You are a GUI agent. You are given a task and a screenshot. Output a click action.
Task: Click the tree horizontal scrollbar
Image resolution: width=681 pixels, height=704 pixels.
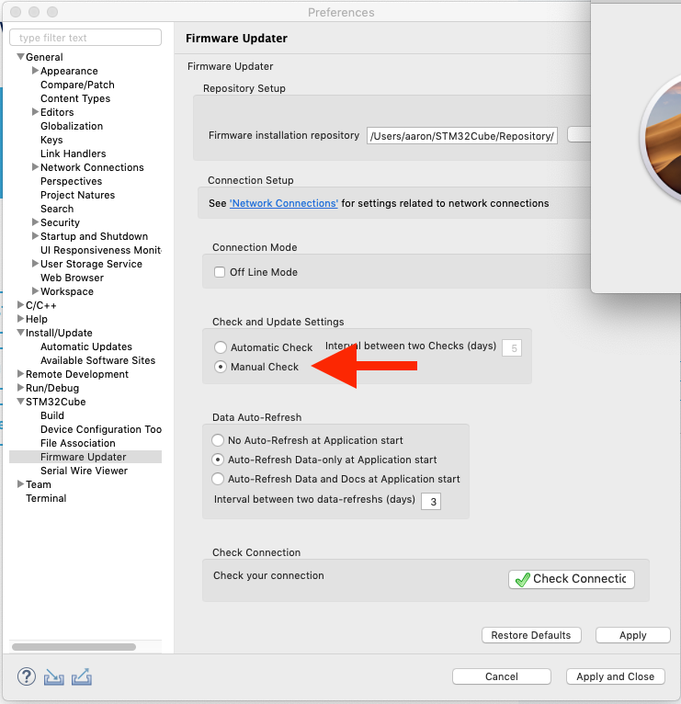coord(74,647)
